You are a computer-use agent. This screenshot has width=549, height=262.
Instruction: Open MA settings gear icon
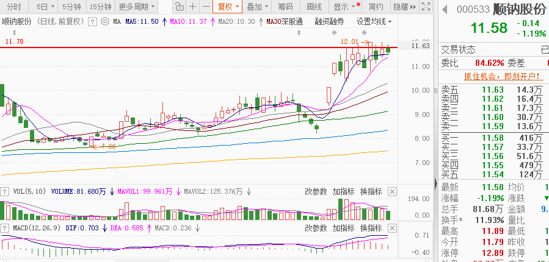pos(104,22)
